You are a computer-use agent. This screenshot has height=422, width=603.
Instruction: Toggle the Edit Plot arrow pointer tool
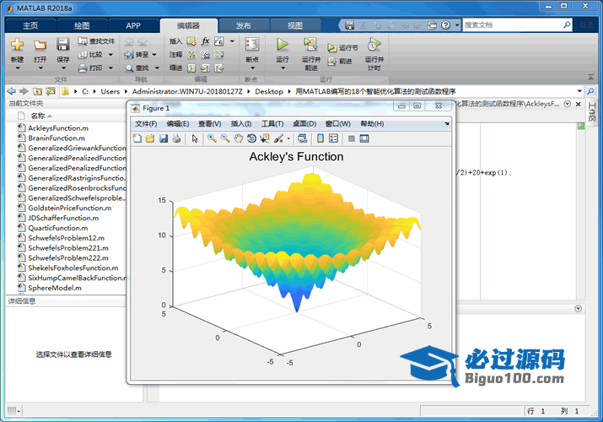195,138
